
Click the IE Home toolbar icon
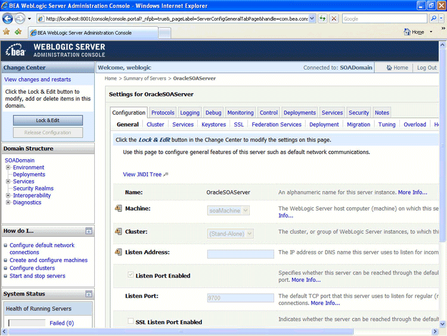pos(407,32)
